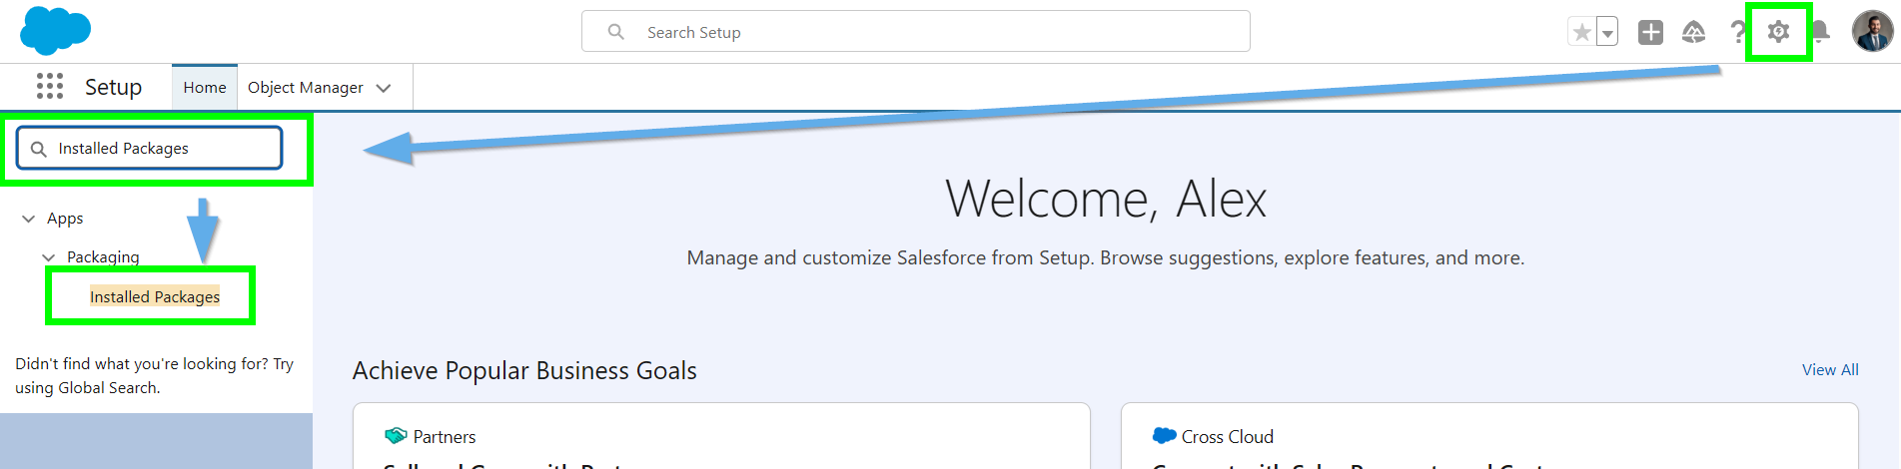Open the Global Actions plus icon
1901x469 pixels.
coord(1650,33)
